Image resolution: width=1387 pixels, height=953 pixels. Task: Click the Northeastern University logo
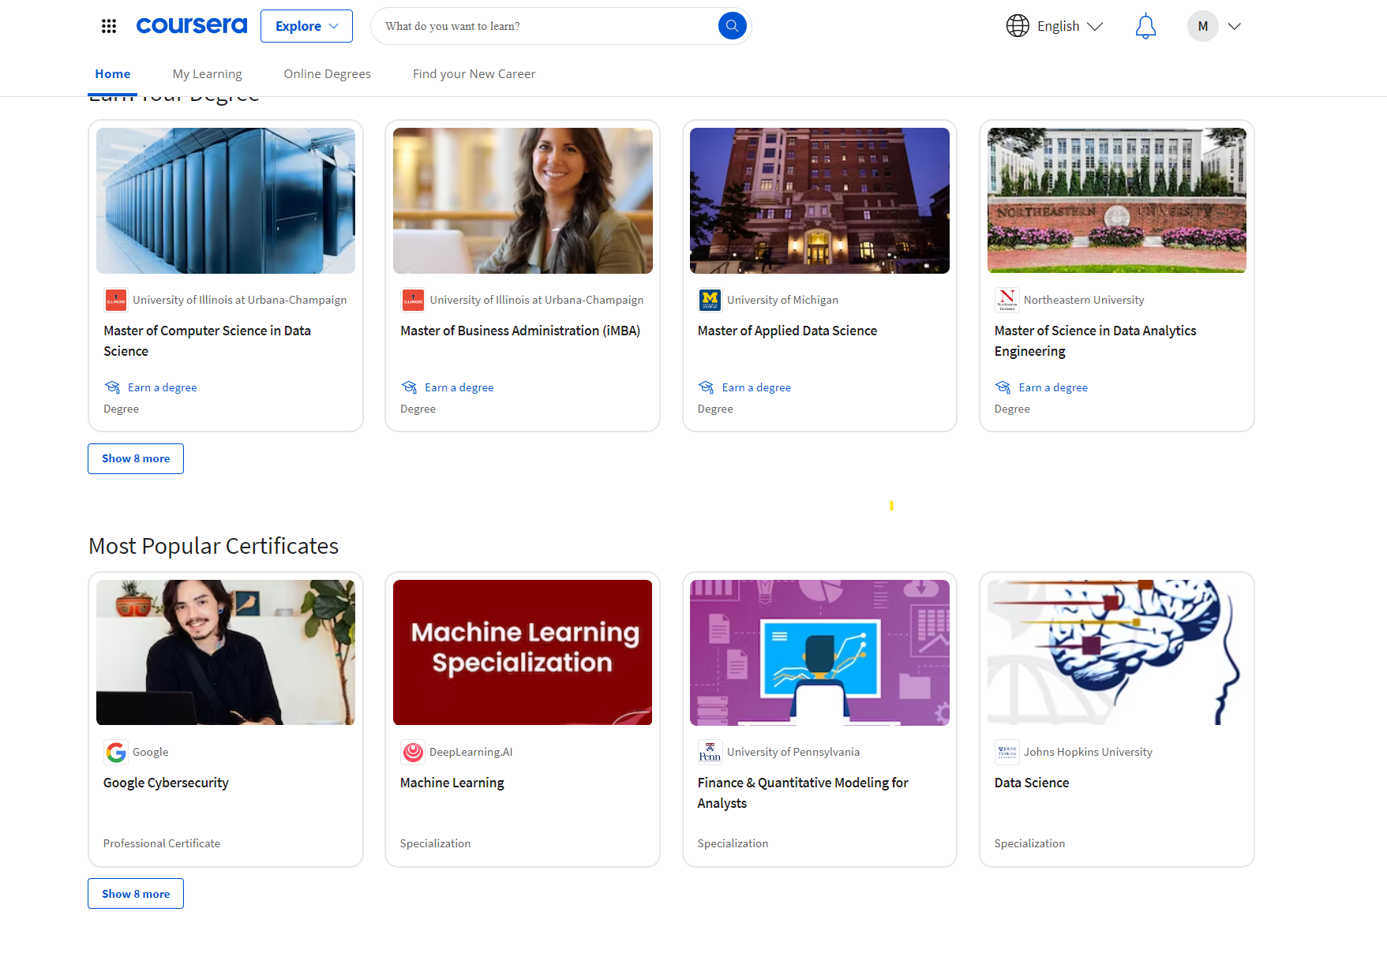[1007, 300]
